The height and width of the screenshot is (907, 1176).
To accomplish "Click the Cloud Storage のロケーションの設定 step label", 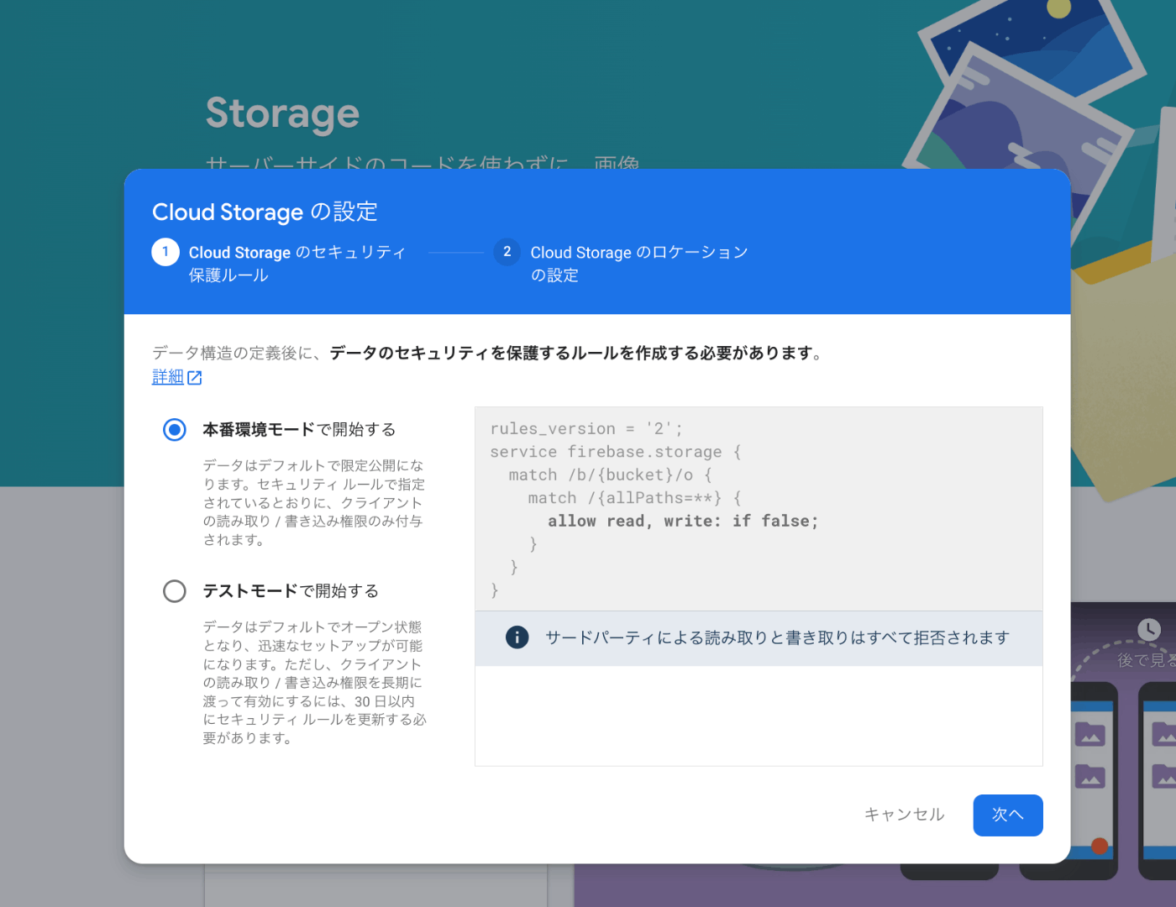I will coord(639,264).
